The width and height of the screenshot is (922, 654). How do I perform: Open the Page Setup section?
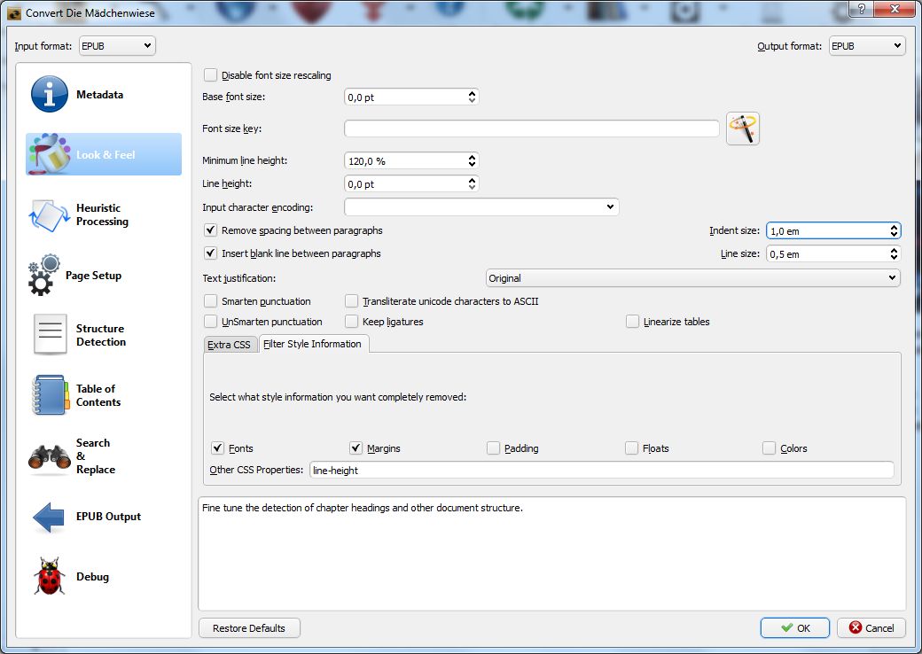(104, 275)
